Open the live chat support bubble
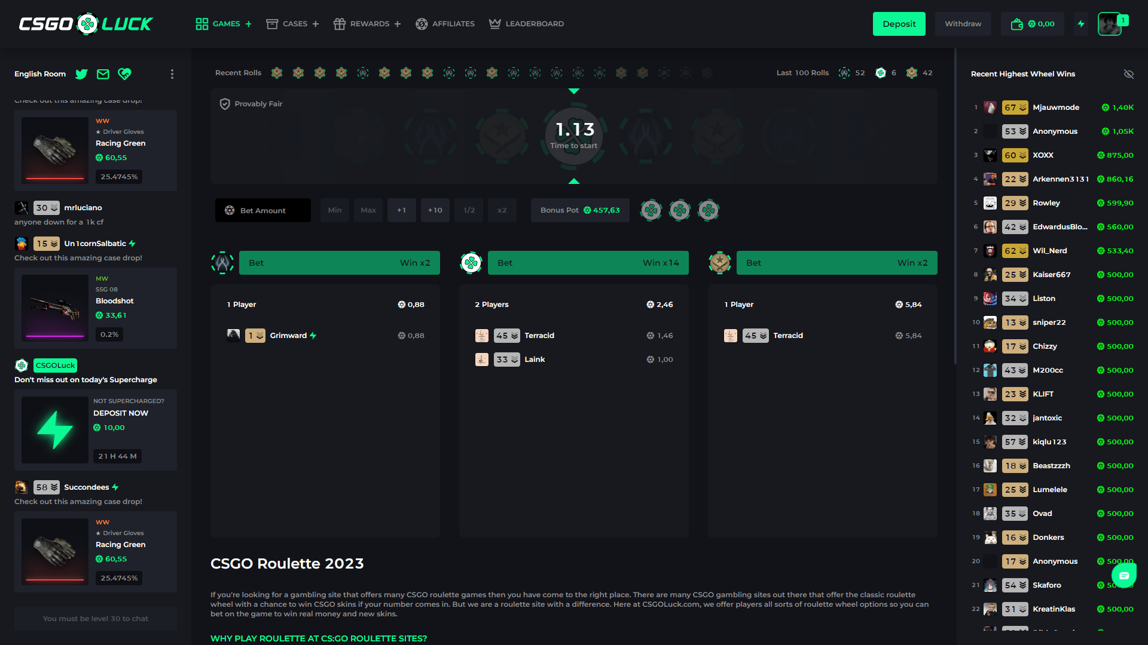Screen dimensions: 1148x645 click(x=1123, y=575)
